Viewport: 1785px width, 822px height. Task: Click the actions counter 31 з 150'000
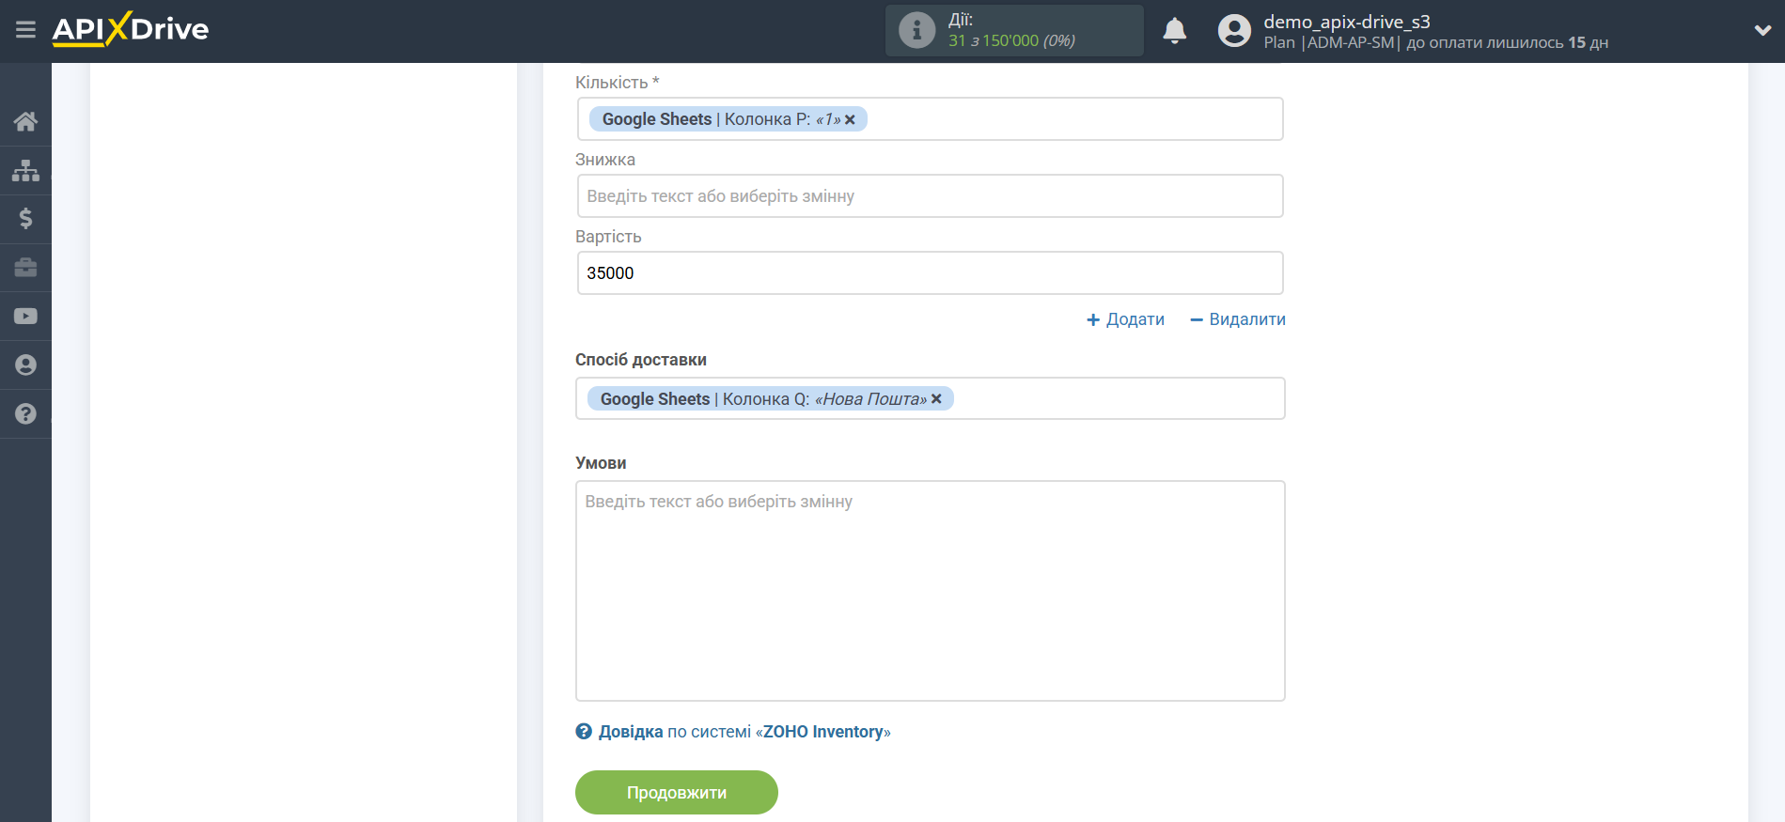(1011, 40)
